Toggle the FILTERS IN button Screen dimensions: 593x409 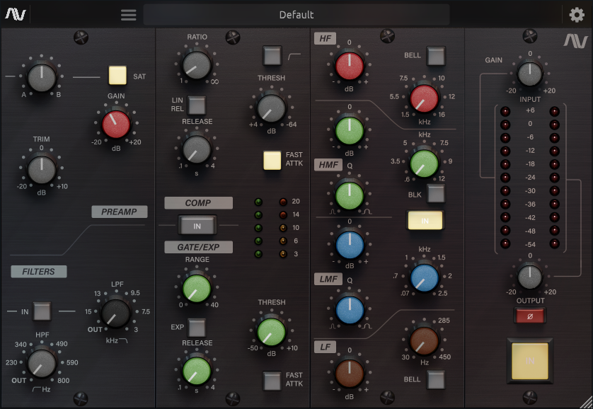pyautogui.click(x=42, y=311)
